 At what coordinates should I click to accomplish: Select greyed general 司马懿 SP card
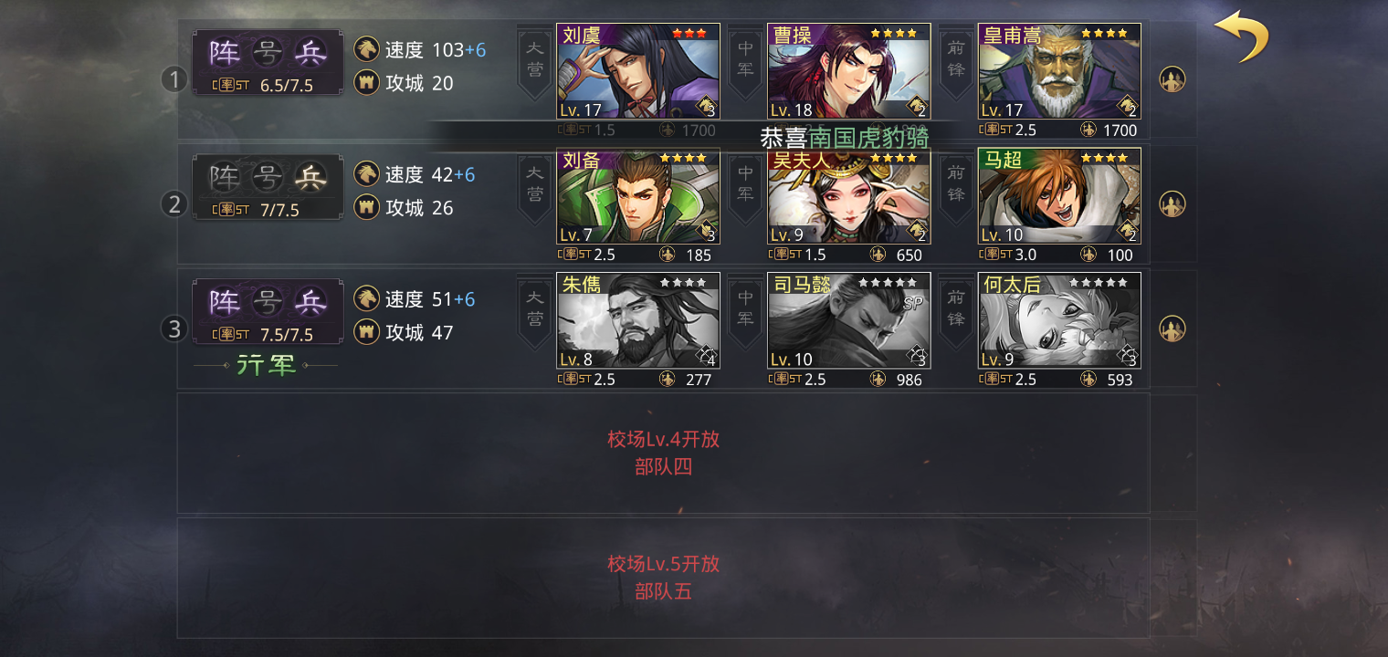pyautogui.click(x=849, y=320)
